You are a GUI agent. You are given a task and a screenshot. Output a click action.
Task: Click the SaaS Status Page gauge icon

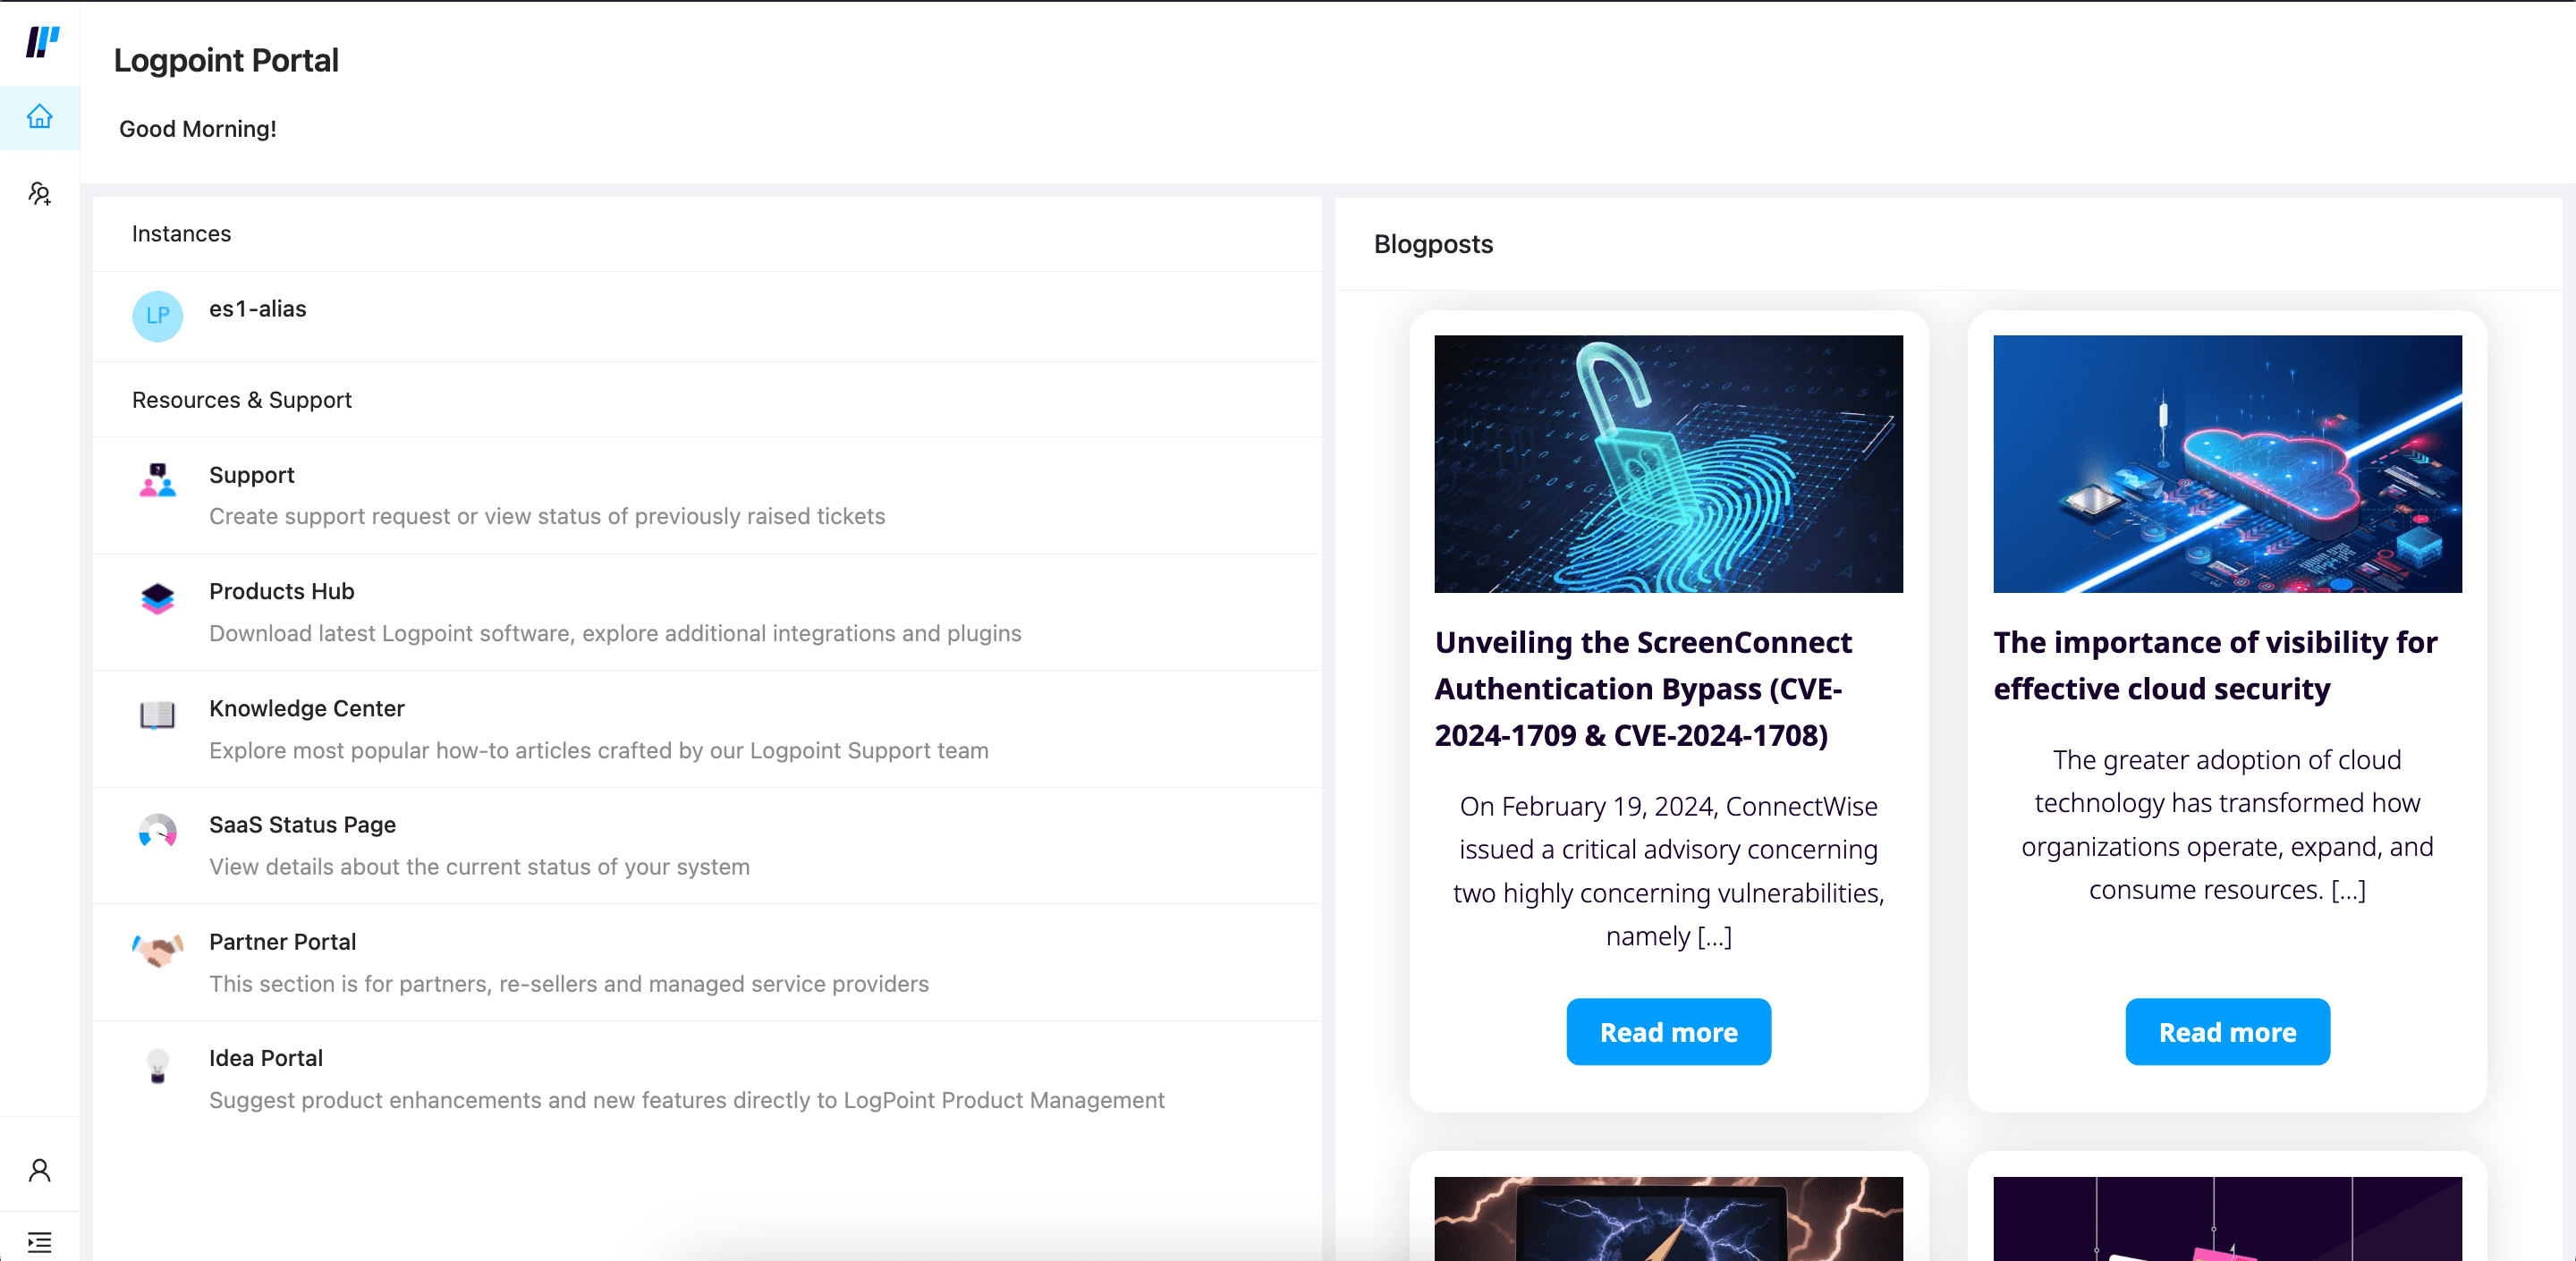(157, 832)
